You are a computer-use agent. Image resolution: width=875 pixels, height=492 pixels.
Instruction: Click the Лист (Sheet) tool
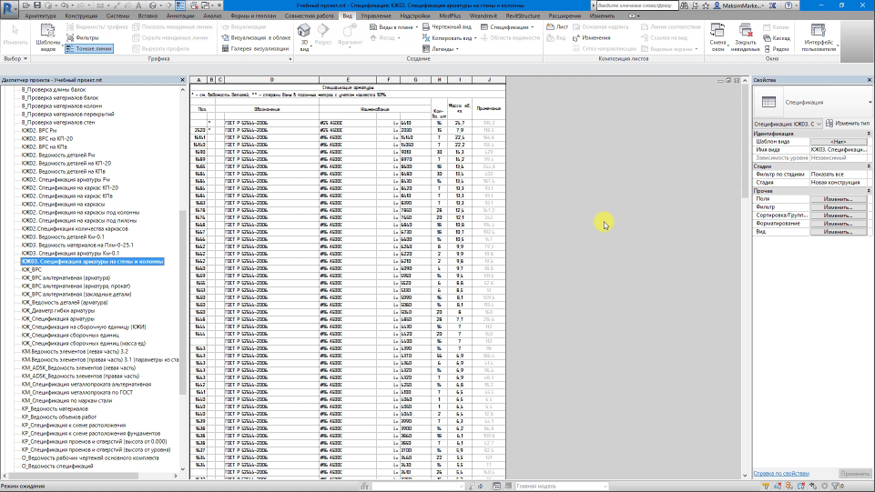[x=557, y=26]
